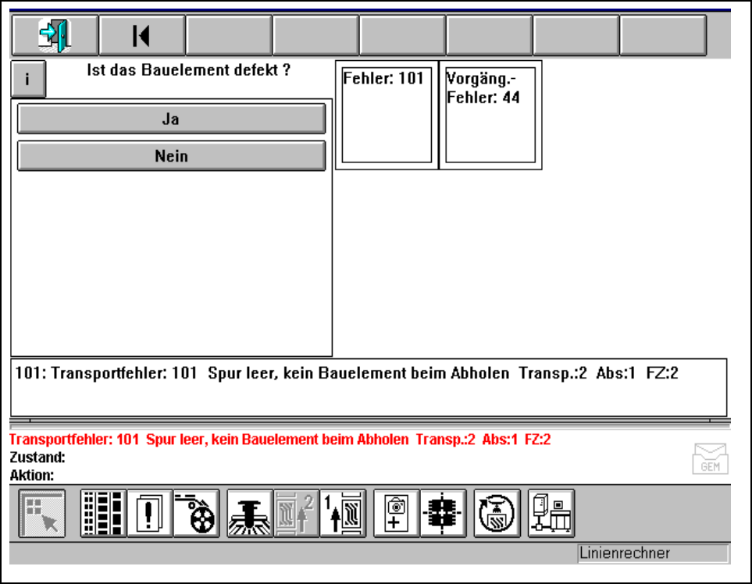Screen dimensions: 752x584
Task: Click the exit door icon button
Action: tap(55, 35)
